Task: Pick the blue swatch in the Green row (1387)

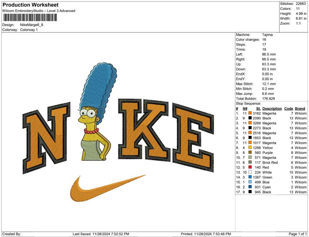Action: (x=250, y=177)
